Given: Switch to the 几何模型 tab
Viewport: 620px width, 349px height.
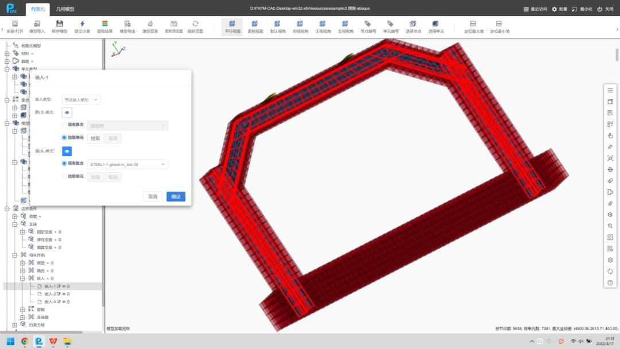Looking at the screenshot, I should point(65,9).
